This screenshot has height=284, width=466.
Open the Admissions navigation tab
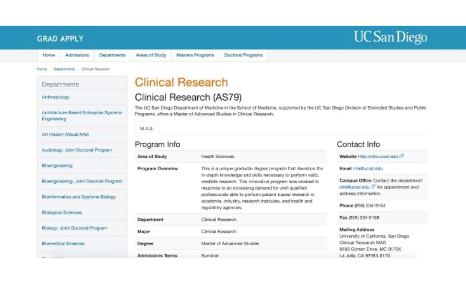(x=77, y=55)
